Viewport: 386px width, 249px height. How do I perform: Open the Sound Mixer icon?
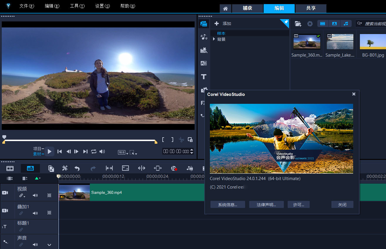point(190,168)
